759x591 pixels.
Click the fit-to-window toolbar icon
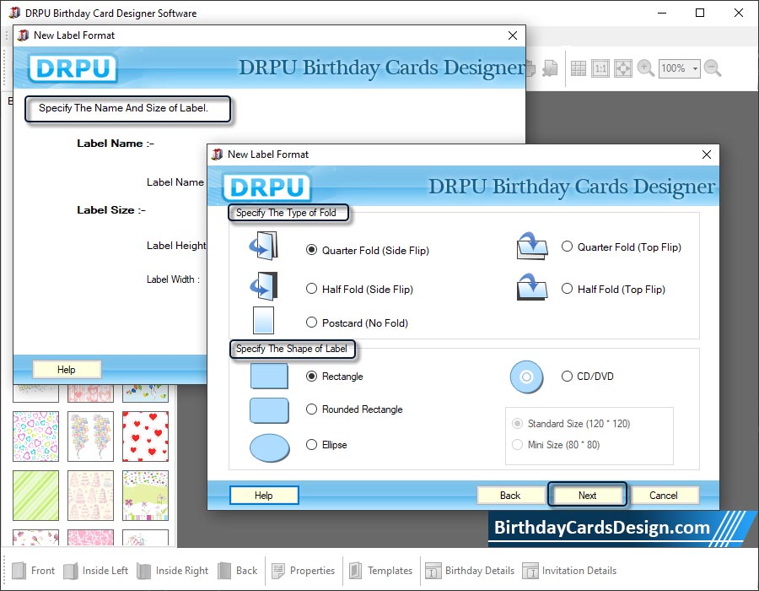[x=622, y=68]
